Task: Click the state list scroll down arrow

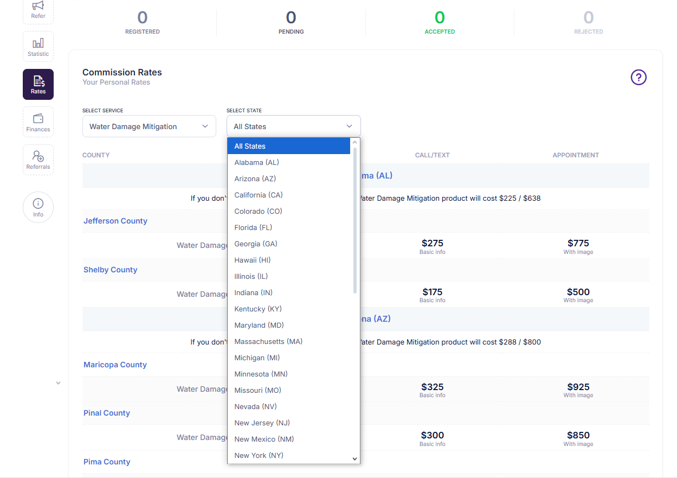Action: point(355,459)
